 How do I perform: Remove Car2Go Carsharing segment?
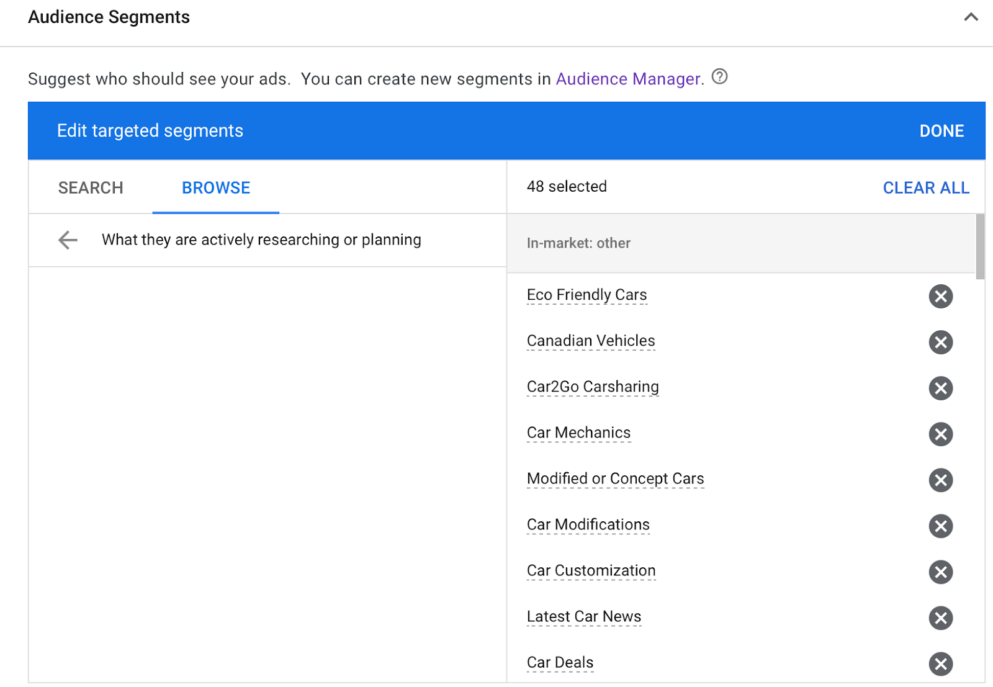(940, 388)
